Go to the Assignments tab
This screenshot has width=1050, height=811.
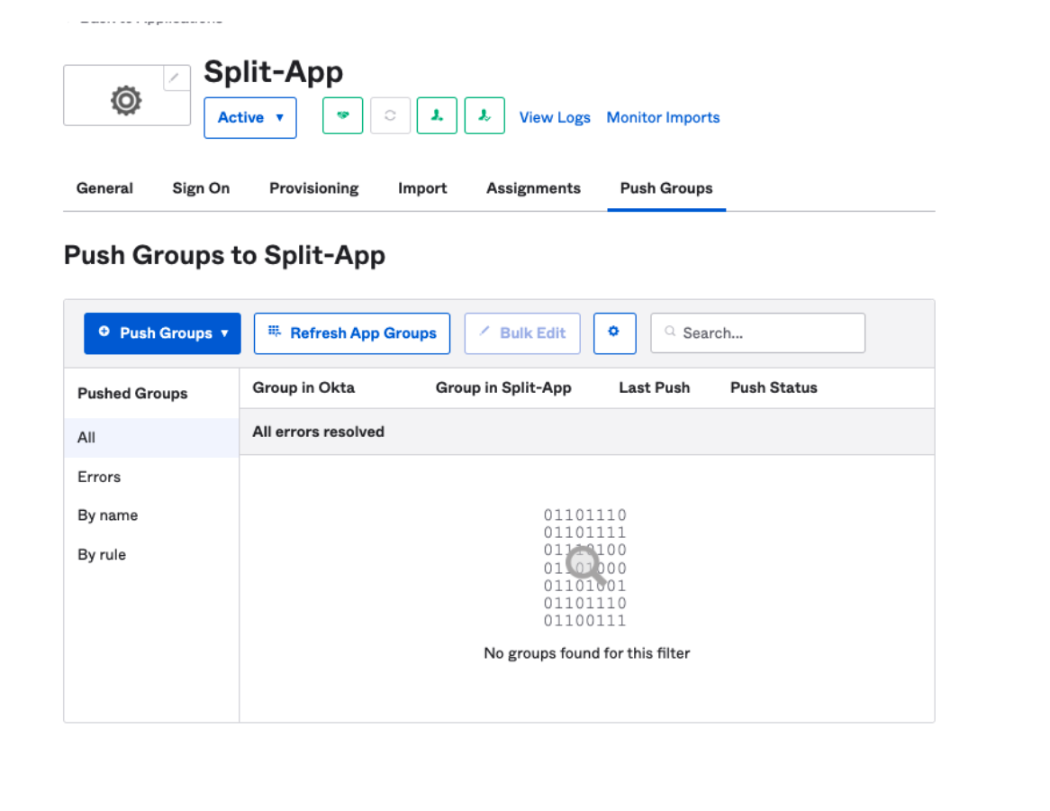click(x=533, y=188)
